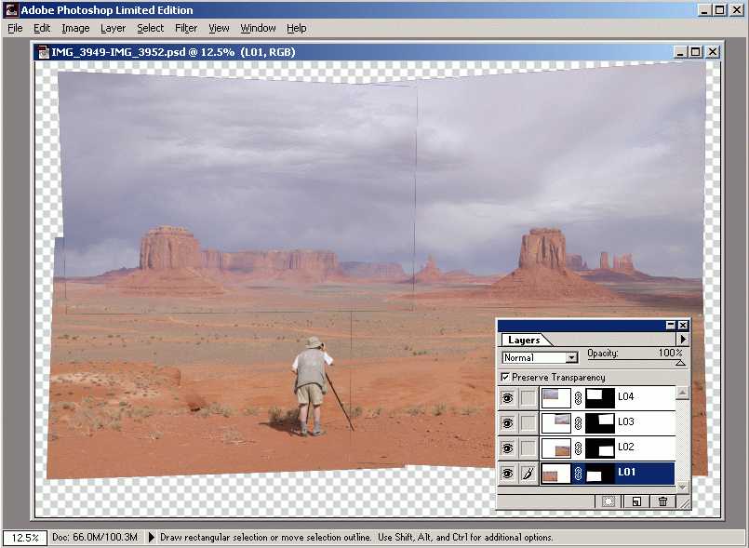
Task: Open the Layer menu
Action: click(113, 28)
